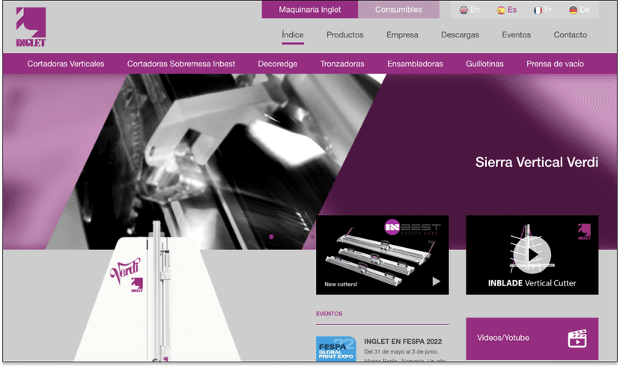Play the INBLADE Vertical Cutter video
The width and height of the screenshot is (620, 367).
(532, 255)
